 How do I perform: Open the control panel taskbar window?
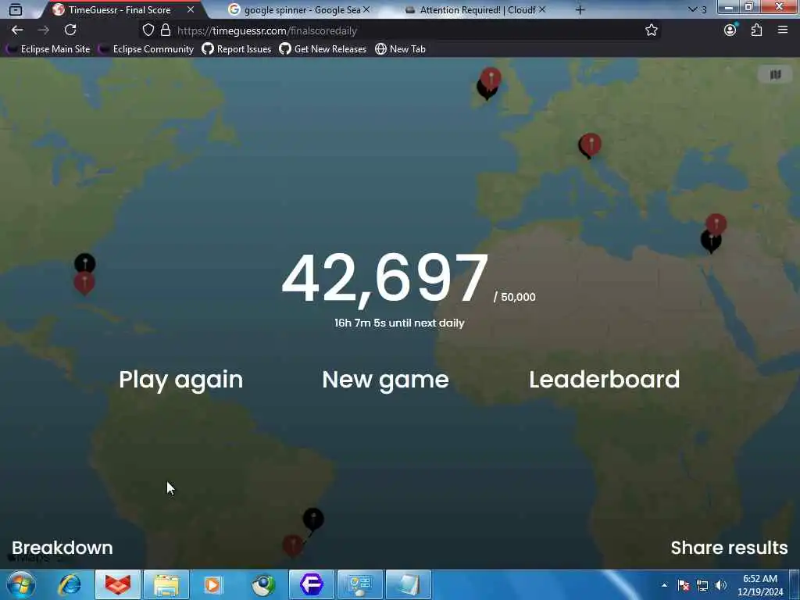click(x=360, y=584)
